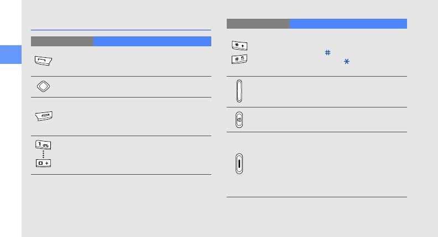The height and width of the screenshot is (237, 438).
Task: Select right table's blue header cell
Action: click(x=348, y=23)
